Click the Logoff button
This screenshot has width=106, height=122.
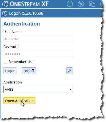tap(29, 71)
